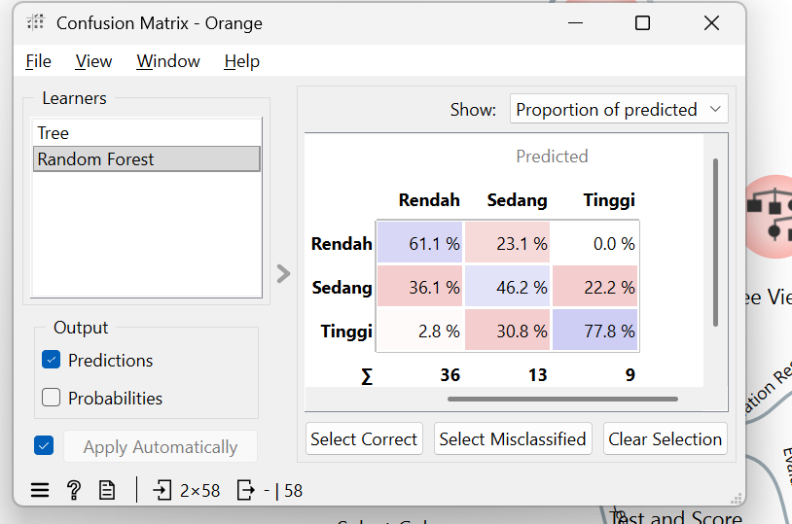Close the Confusion Matrix window
The height and width of the screenshot is (524, 792).
click(x=711, y=22)
